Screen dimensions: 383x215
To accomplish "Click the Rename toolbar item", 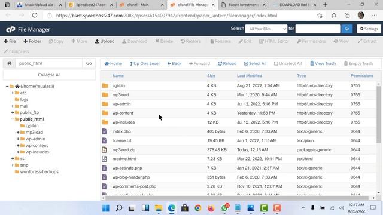I will coord(220,41).
